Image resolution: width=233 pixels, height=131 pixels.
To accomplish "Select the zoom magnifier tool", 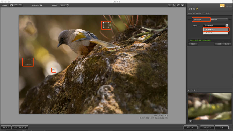I will (x=174, y=5).
